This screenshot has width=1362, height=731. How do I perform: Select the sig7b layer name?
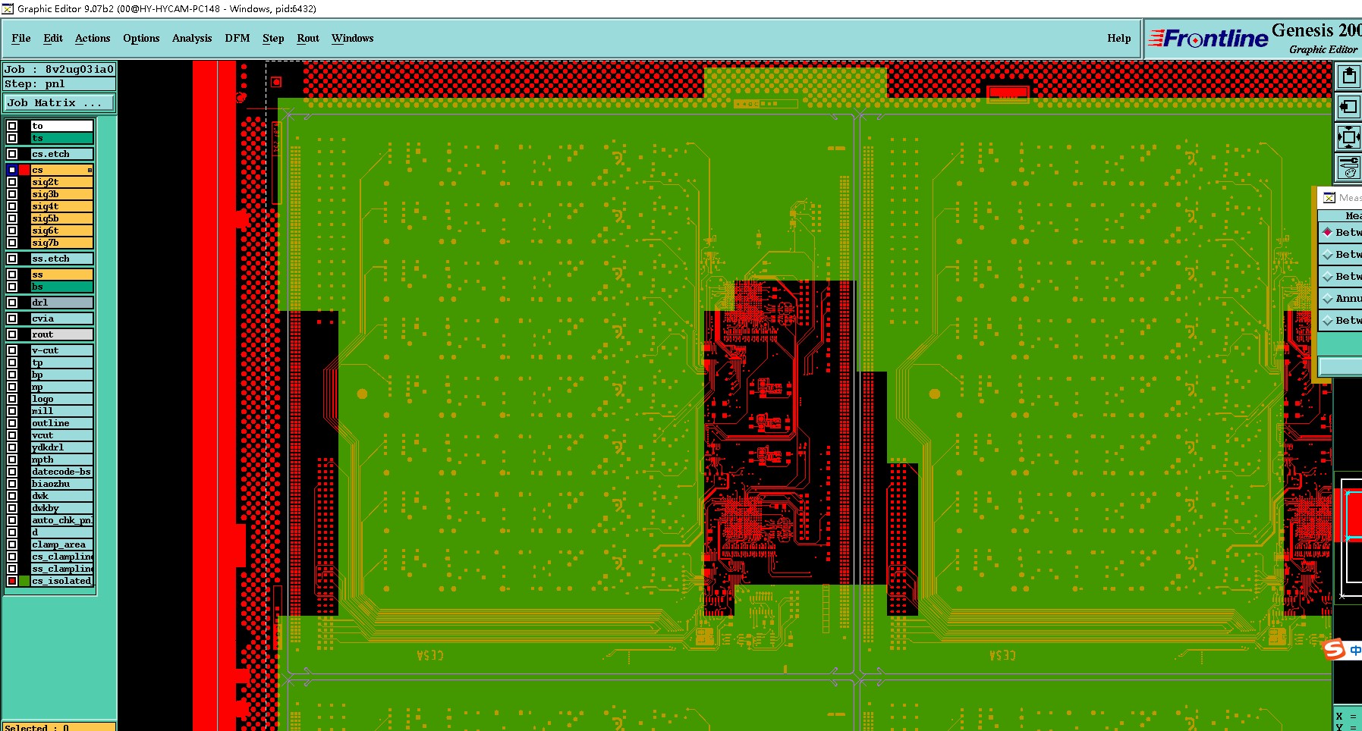click(x=61, y=243)
